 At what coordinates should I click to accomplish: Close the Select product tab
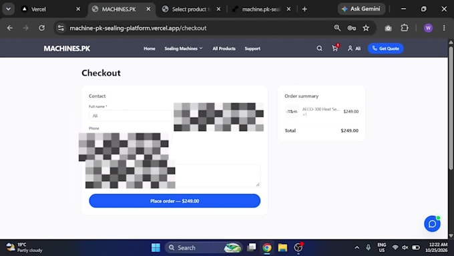pyautogui.click(x=218, y=9)
